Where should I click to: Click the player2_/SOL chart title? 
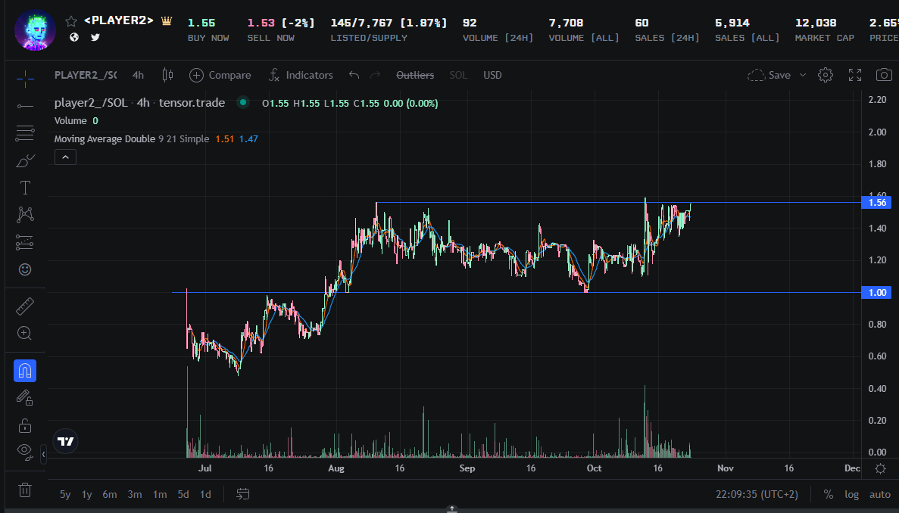[139, 103]
